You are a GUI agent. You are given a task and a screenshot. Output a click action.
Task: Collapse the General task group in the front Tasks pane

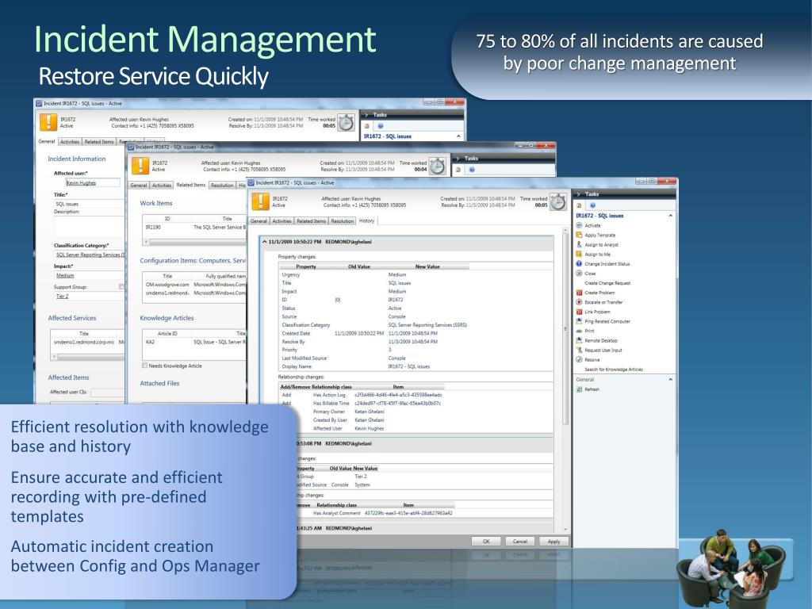[671, 380]
